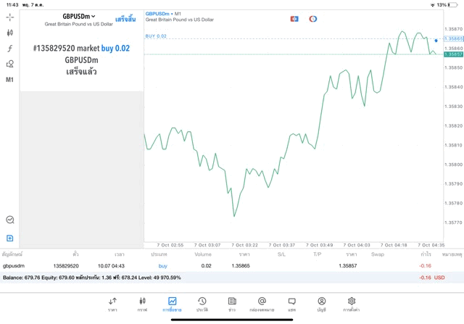
Task: Click the -0.16 profit in position row
Action: click(426, 266)
